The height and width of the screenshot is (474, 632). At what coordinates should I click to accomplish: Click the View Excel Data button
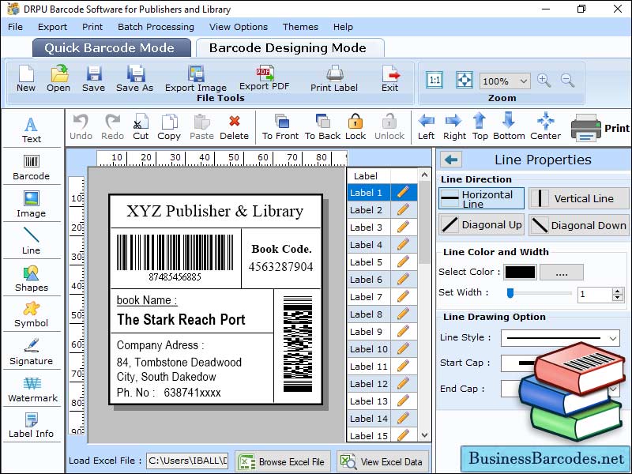pyautogui.click(x=382, y=461)
